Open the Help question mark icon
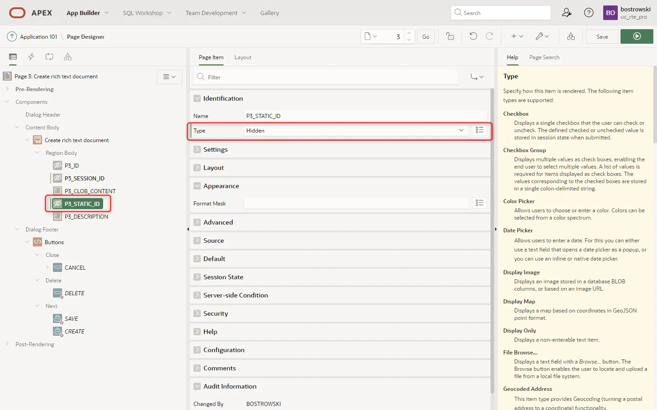The height and width of the screenshot is (410, 657). (x=589, y=13)
